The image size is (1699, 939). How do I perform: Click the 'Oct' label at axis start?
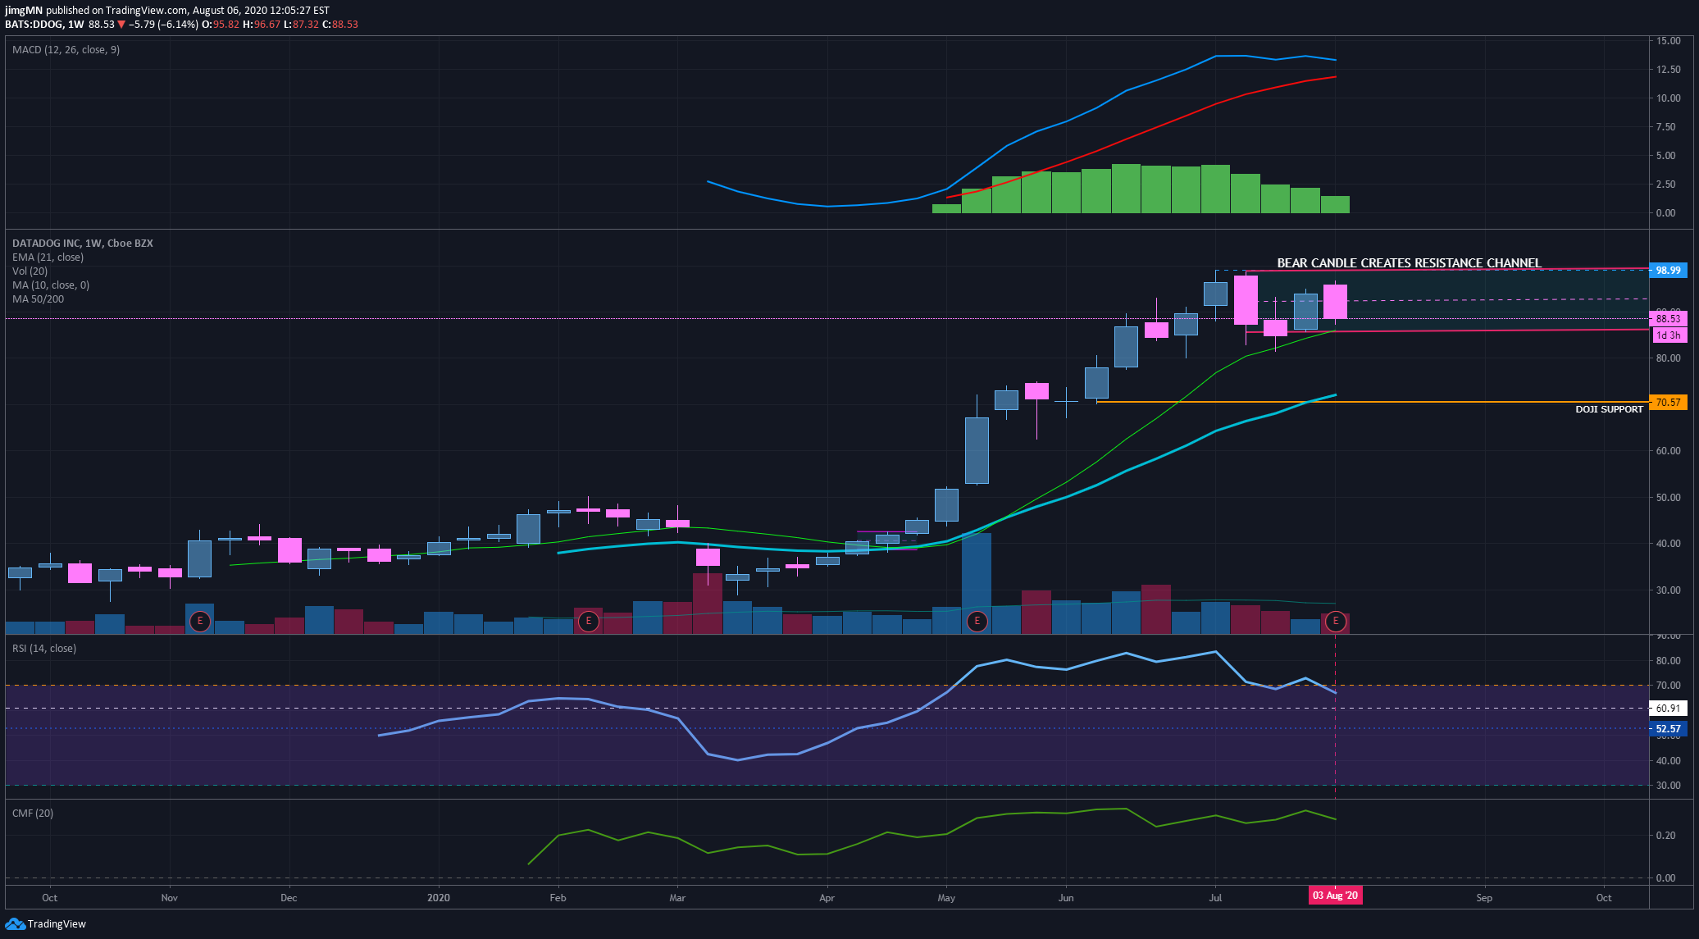(x=49, y=898)
